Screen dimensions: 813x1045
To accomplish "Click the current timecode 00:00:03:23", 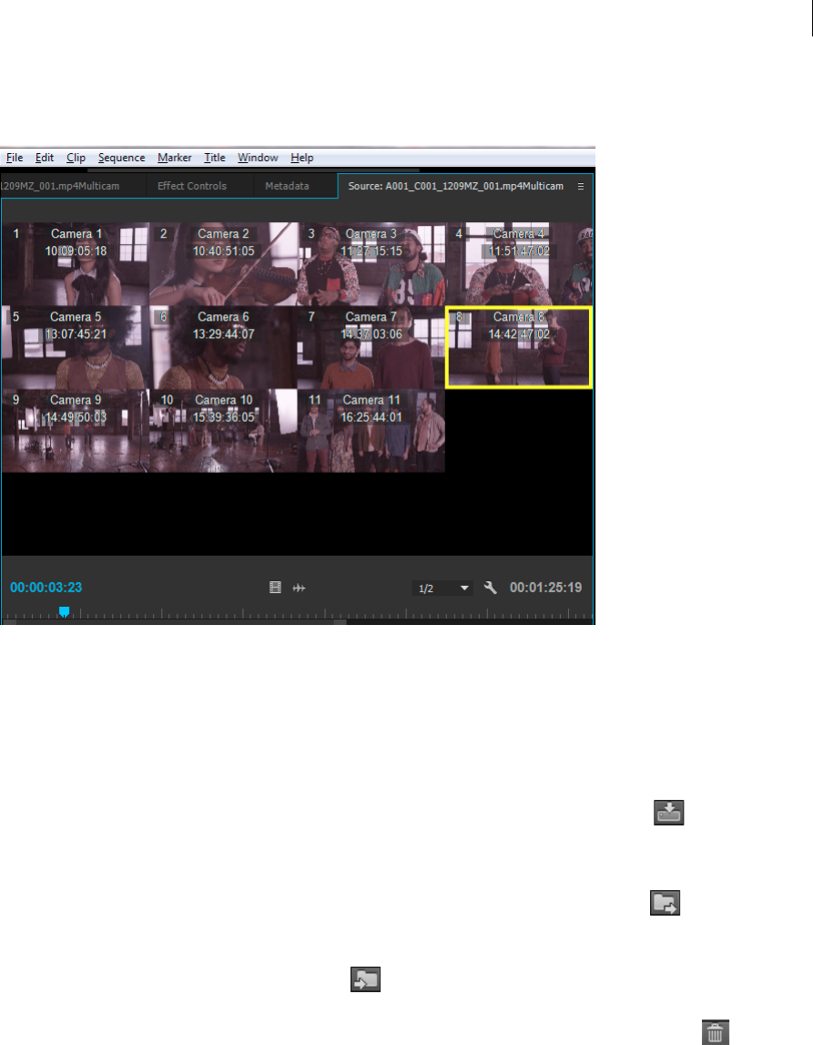I will pos(46,588).
